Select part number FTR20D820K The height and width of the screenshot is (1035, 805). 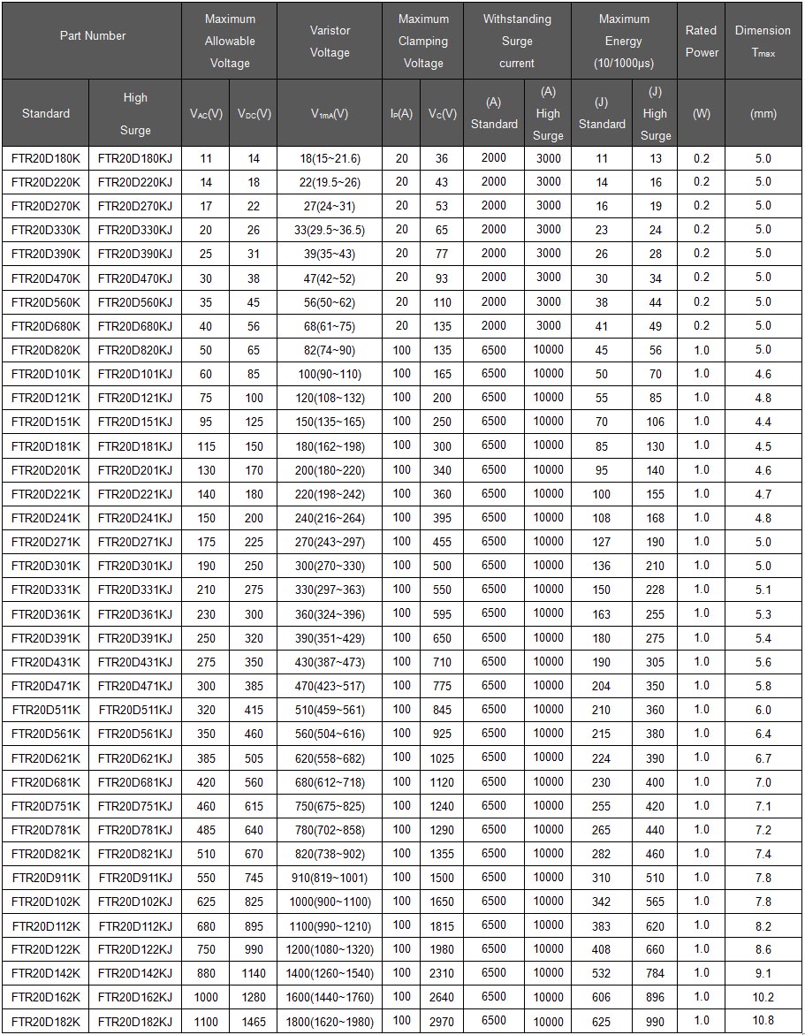[46, 350]
